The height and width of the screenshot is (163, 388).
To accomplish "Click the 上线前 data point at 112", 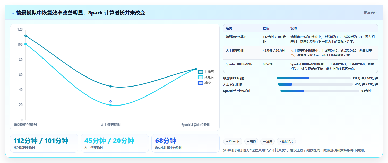I will point(25,36).
